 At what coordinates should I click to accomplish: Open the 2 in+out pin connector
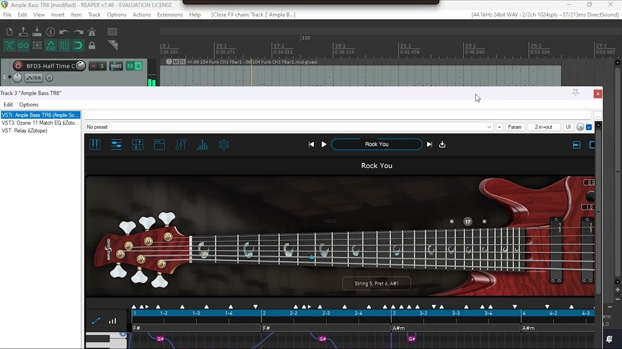[x=543, y=127]
